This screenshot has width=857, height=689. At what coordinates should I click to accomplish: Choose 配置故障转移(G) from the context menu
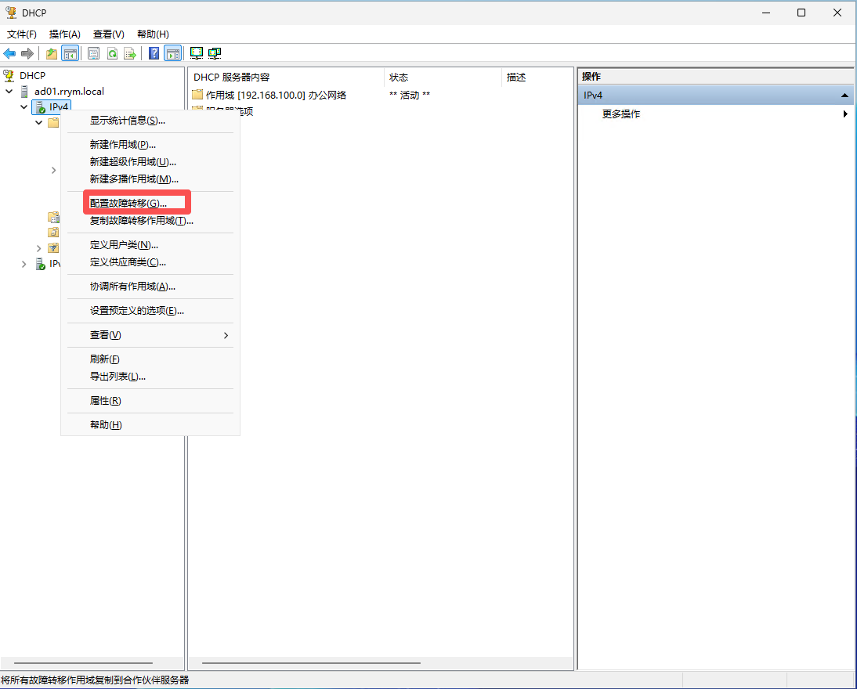pyautogui.click(x=128, y=203)
